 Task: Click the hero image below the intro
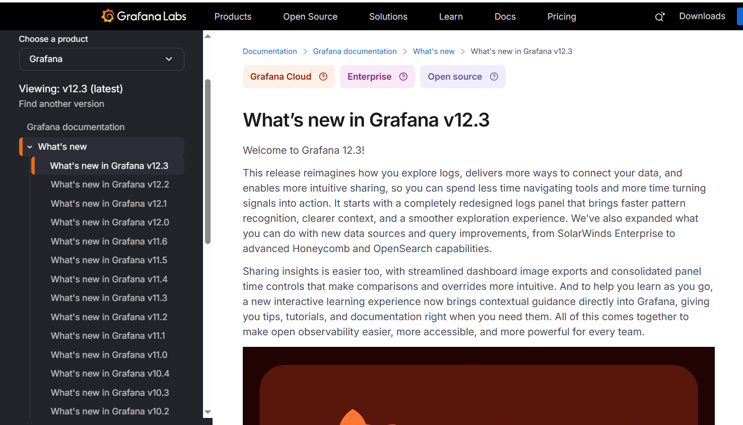(x=479, y=386)
